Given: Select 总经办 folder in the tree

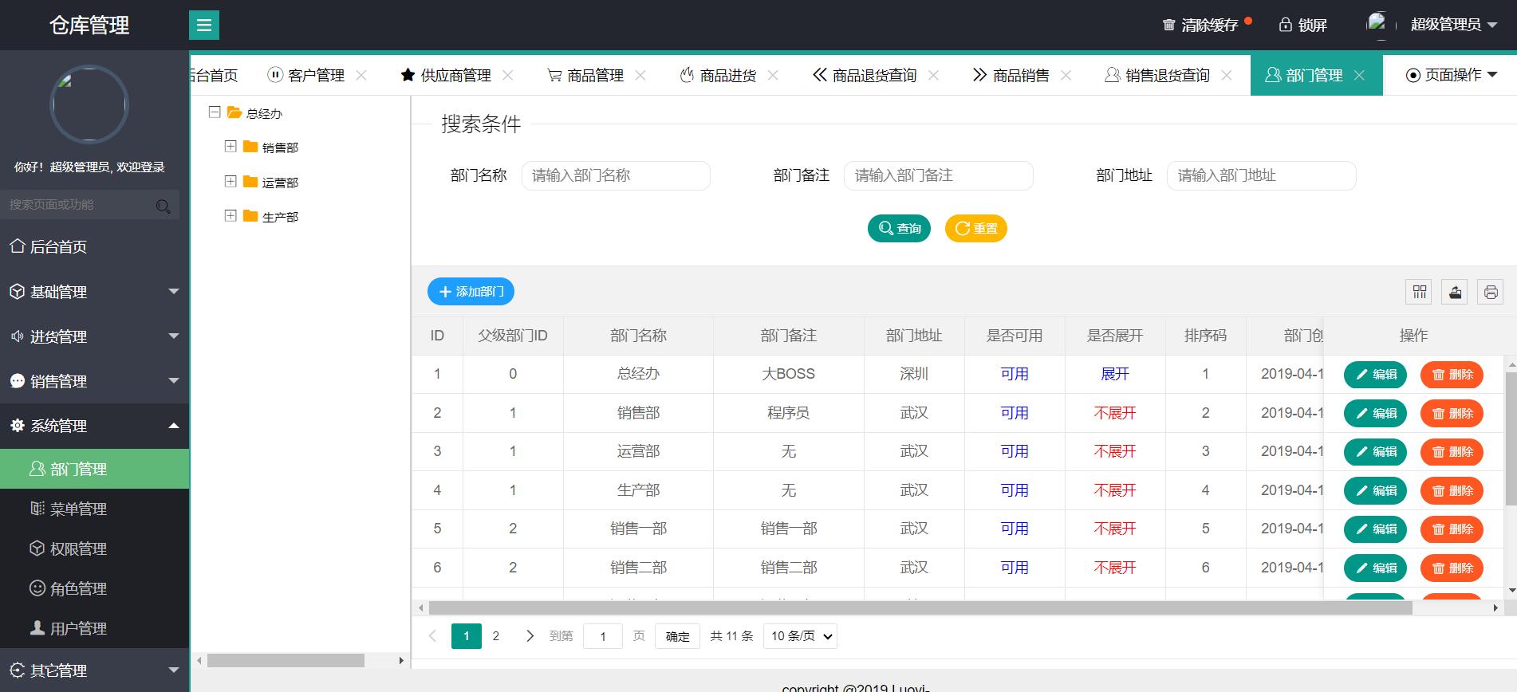Looking at the screenshot, I should click(254, 113).
